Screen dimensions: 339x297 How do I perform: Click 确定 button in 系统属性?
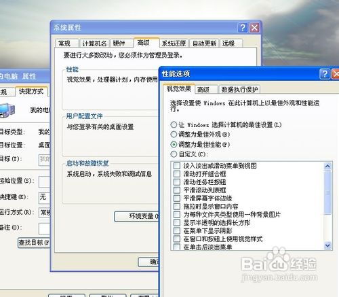[x=148, y=262]
